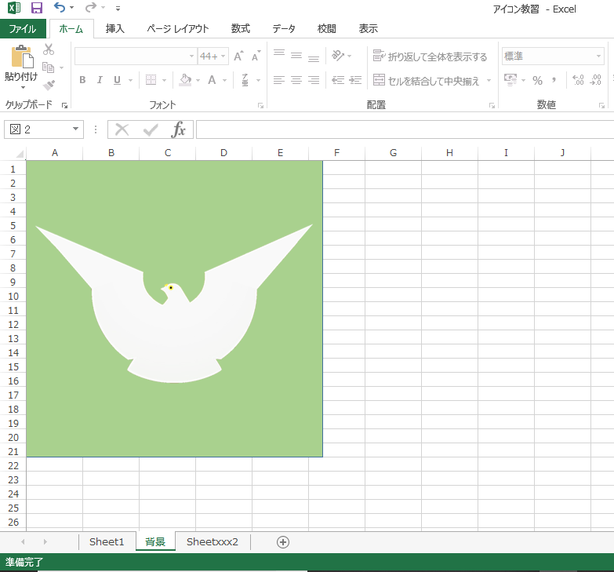Screen dimensions: 614x572
Task: Open the borders dropdown arrow
Action: 164,80
